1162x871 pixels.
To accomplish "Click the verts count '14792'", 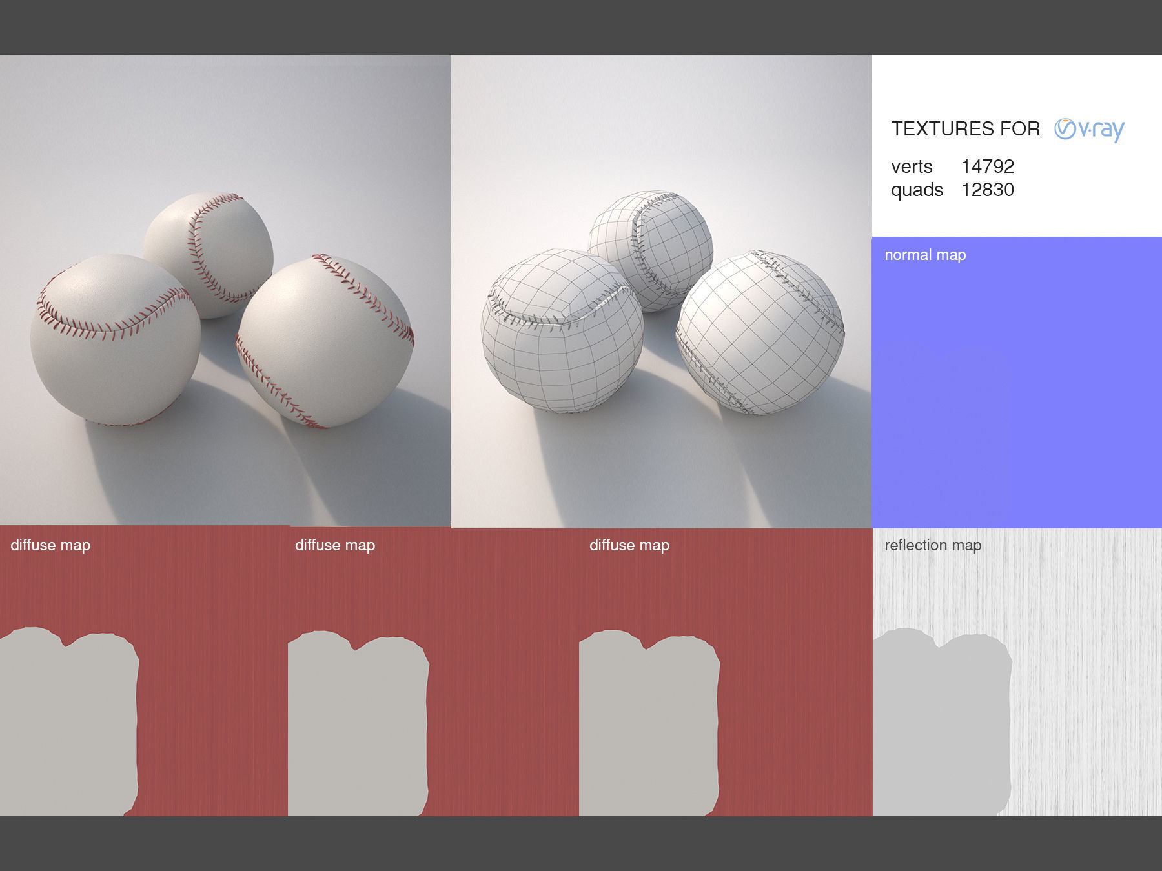I will tap(988, 166).
